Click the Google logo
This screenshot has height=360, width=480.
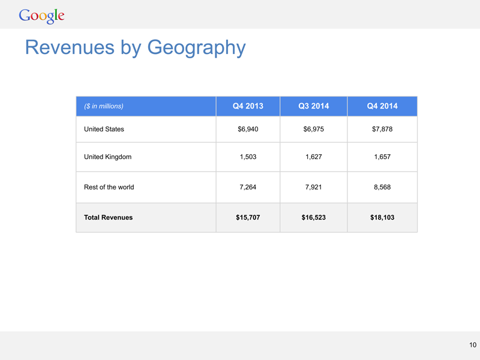click(41, 16)
